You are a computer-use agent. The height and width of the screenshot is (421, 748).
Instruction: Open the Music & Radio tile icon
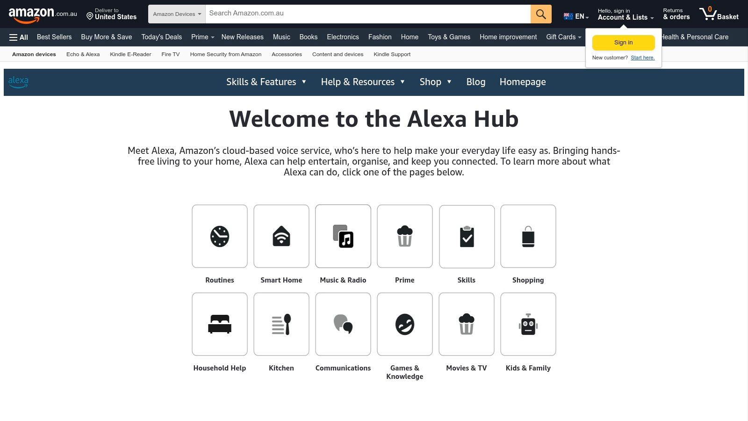tap(343, 236)
